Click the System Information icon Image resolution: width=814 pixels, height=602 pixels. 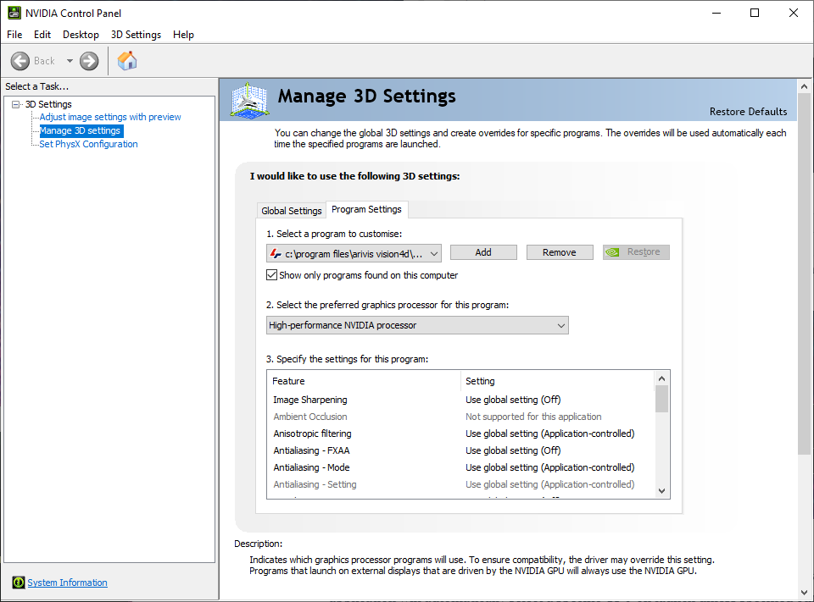[x=18, y=583]
